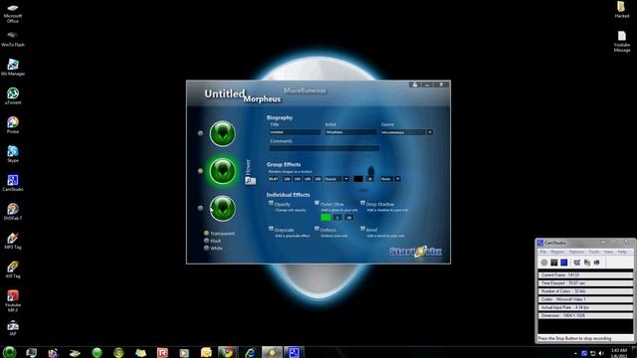Click the Time Elapsed row in CamStudio
Screen dimensions: 637x358
(x=585, y=282)
